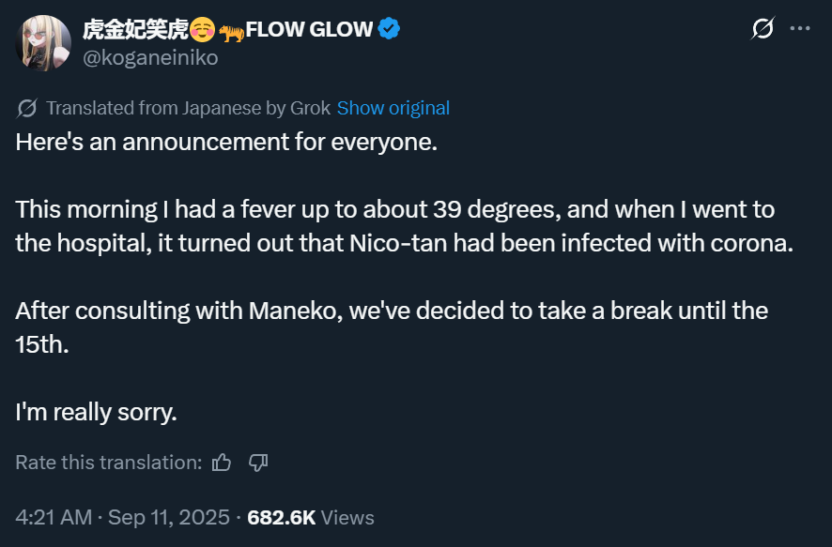Click the "Rate this translation:" label

[x=108, y=462]
